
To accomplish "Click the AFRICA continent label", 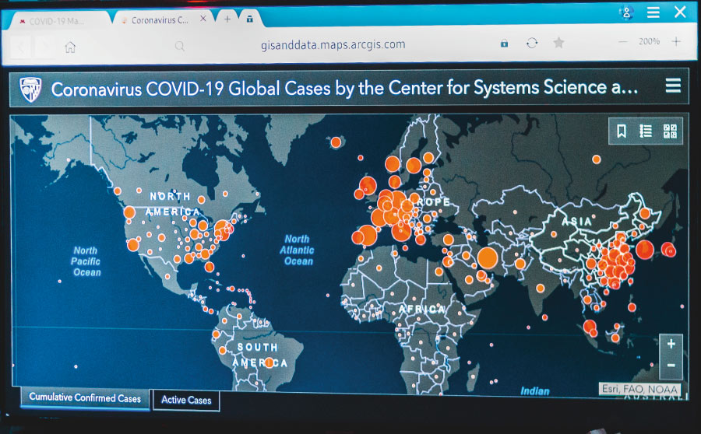I will coord(421,310).
